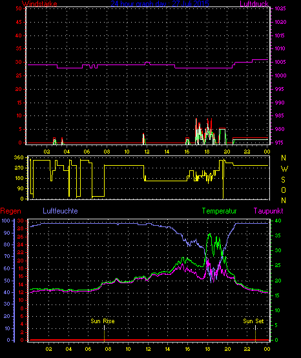This screenshot has height=358, width=301.
Task: Click the 40 temperature axis label
Action: coord(278,221)
